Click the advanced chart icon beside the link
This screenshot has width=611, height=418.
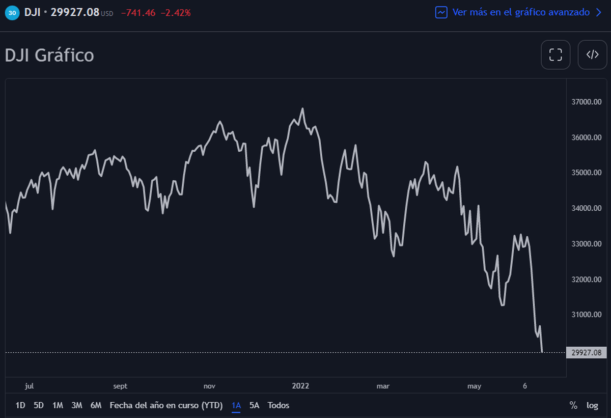441,12
